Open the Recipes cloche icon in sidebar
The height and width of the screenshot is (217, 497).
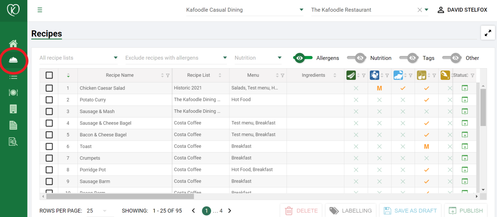click(14, 60)
